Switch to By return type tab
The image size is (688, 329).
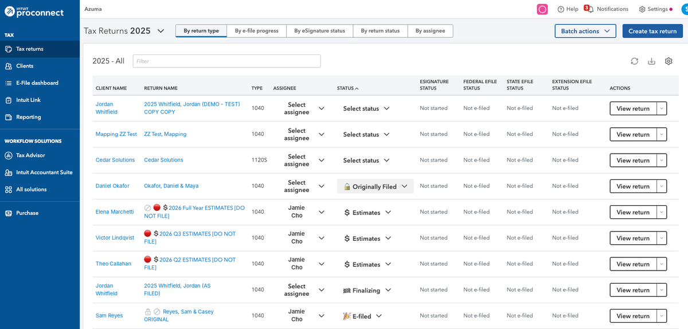[201, 31]
